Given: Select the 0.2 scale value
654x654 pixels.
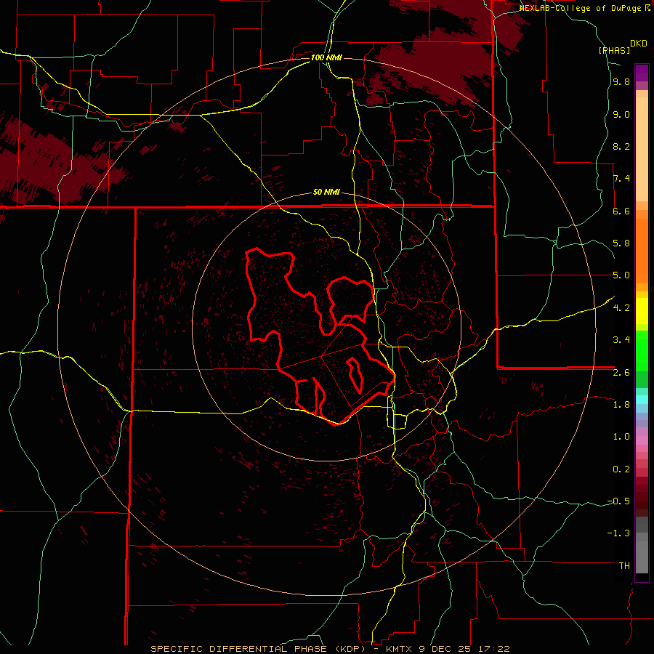Looking at the screenshot, I should [x=621, y=469].
